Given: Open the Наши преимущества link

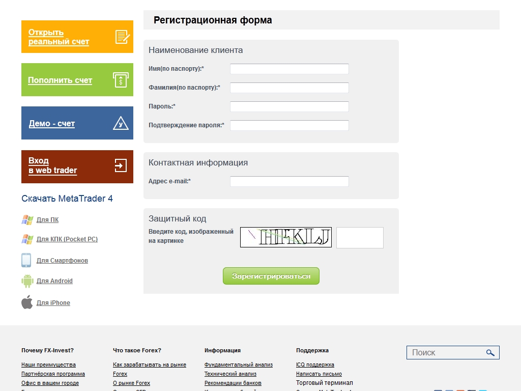Looking at the screenshot, I should pyautogui.click(x=48, y=365).
